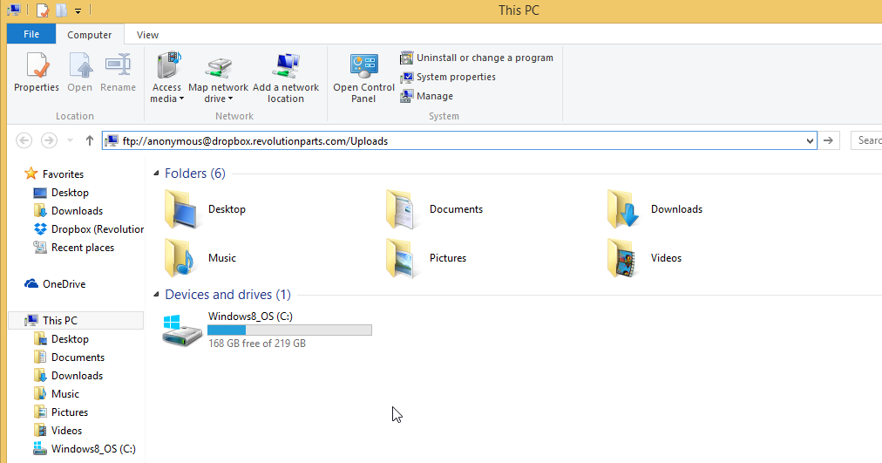Open the Dropbox favorite link
882x463 pixels.
coord(88,229)
